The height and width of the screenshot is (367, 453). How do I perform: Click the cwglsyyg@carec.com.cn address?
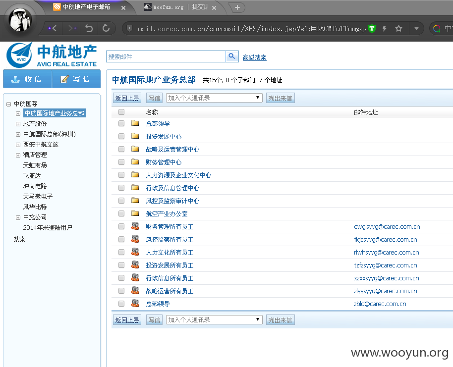(387, 227)
